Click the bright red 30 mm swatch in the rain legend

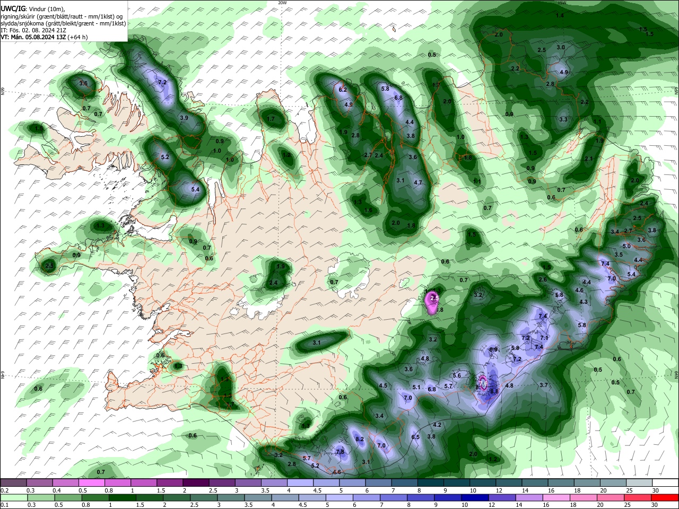[664, 497]
